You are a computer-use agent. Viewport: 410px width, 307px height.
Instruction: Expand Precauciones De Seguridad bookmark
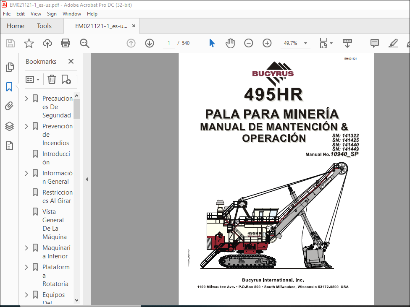pyautogui.click(x=26, y=99)
